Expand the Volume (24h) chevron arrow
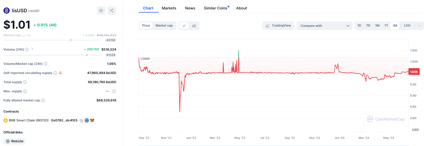 coord(32,49)
